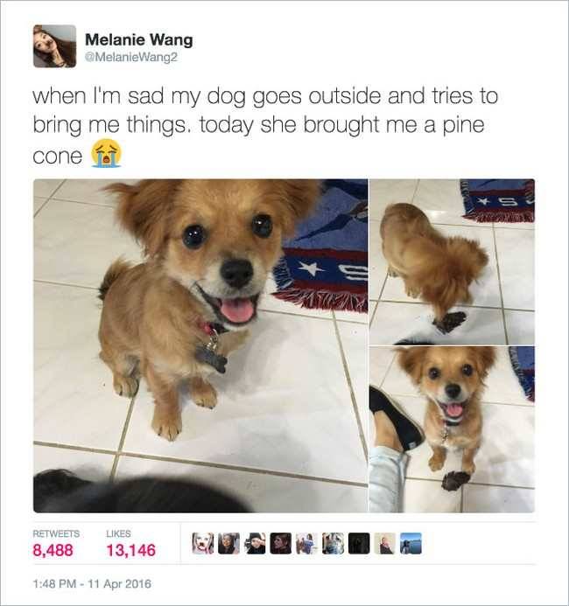Click the last liker avatar with blue sky
Image resolution: width=569 pixels, height=606 pixels.
411,543
